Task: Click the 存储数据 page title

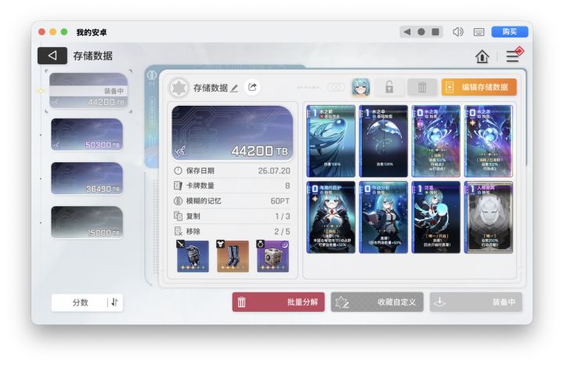Action: [x=92, y=56]
